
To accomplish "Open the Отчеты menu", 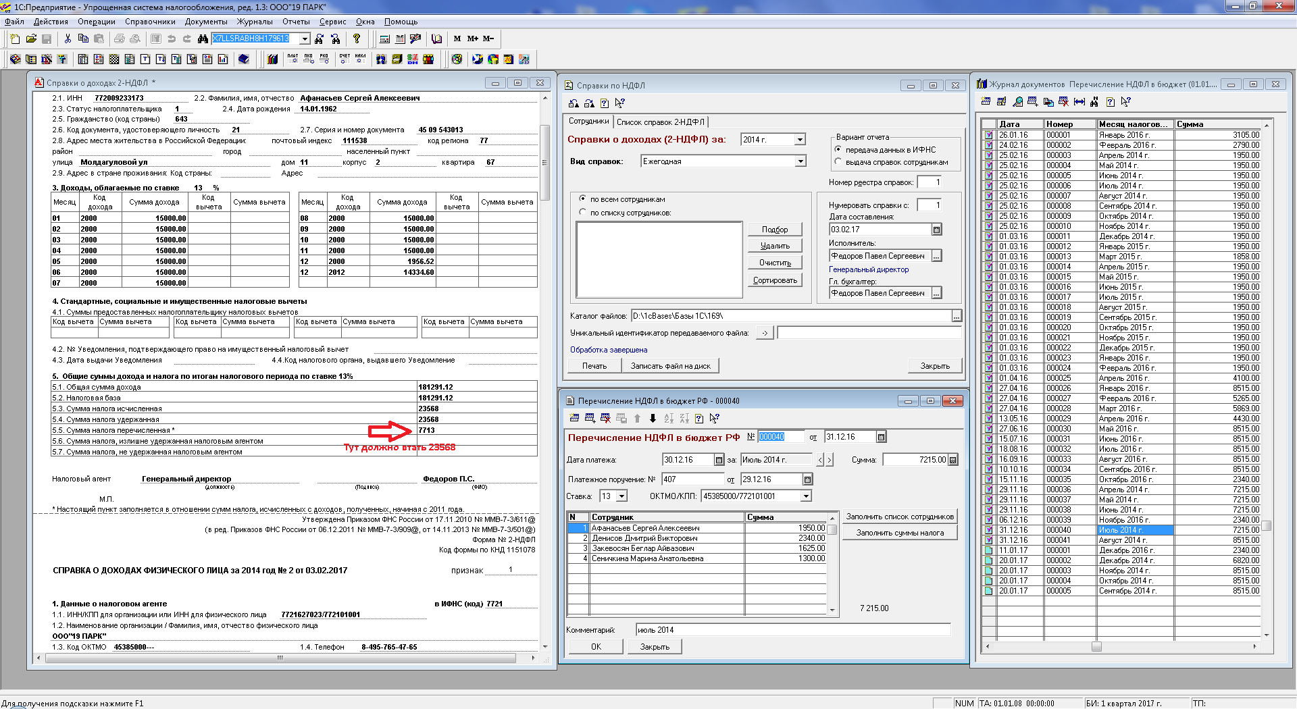I will [x=296, y=22].
